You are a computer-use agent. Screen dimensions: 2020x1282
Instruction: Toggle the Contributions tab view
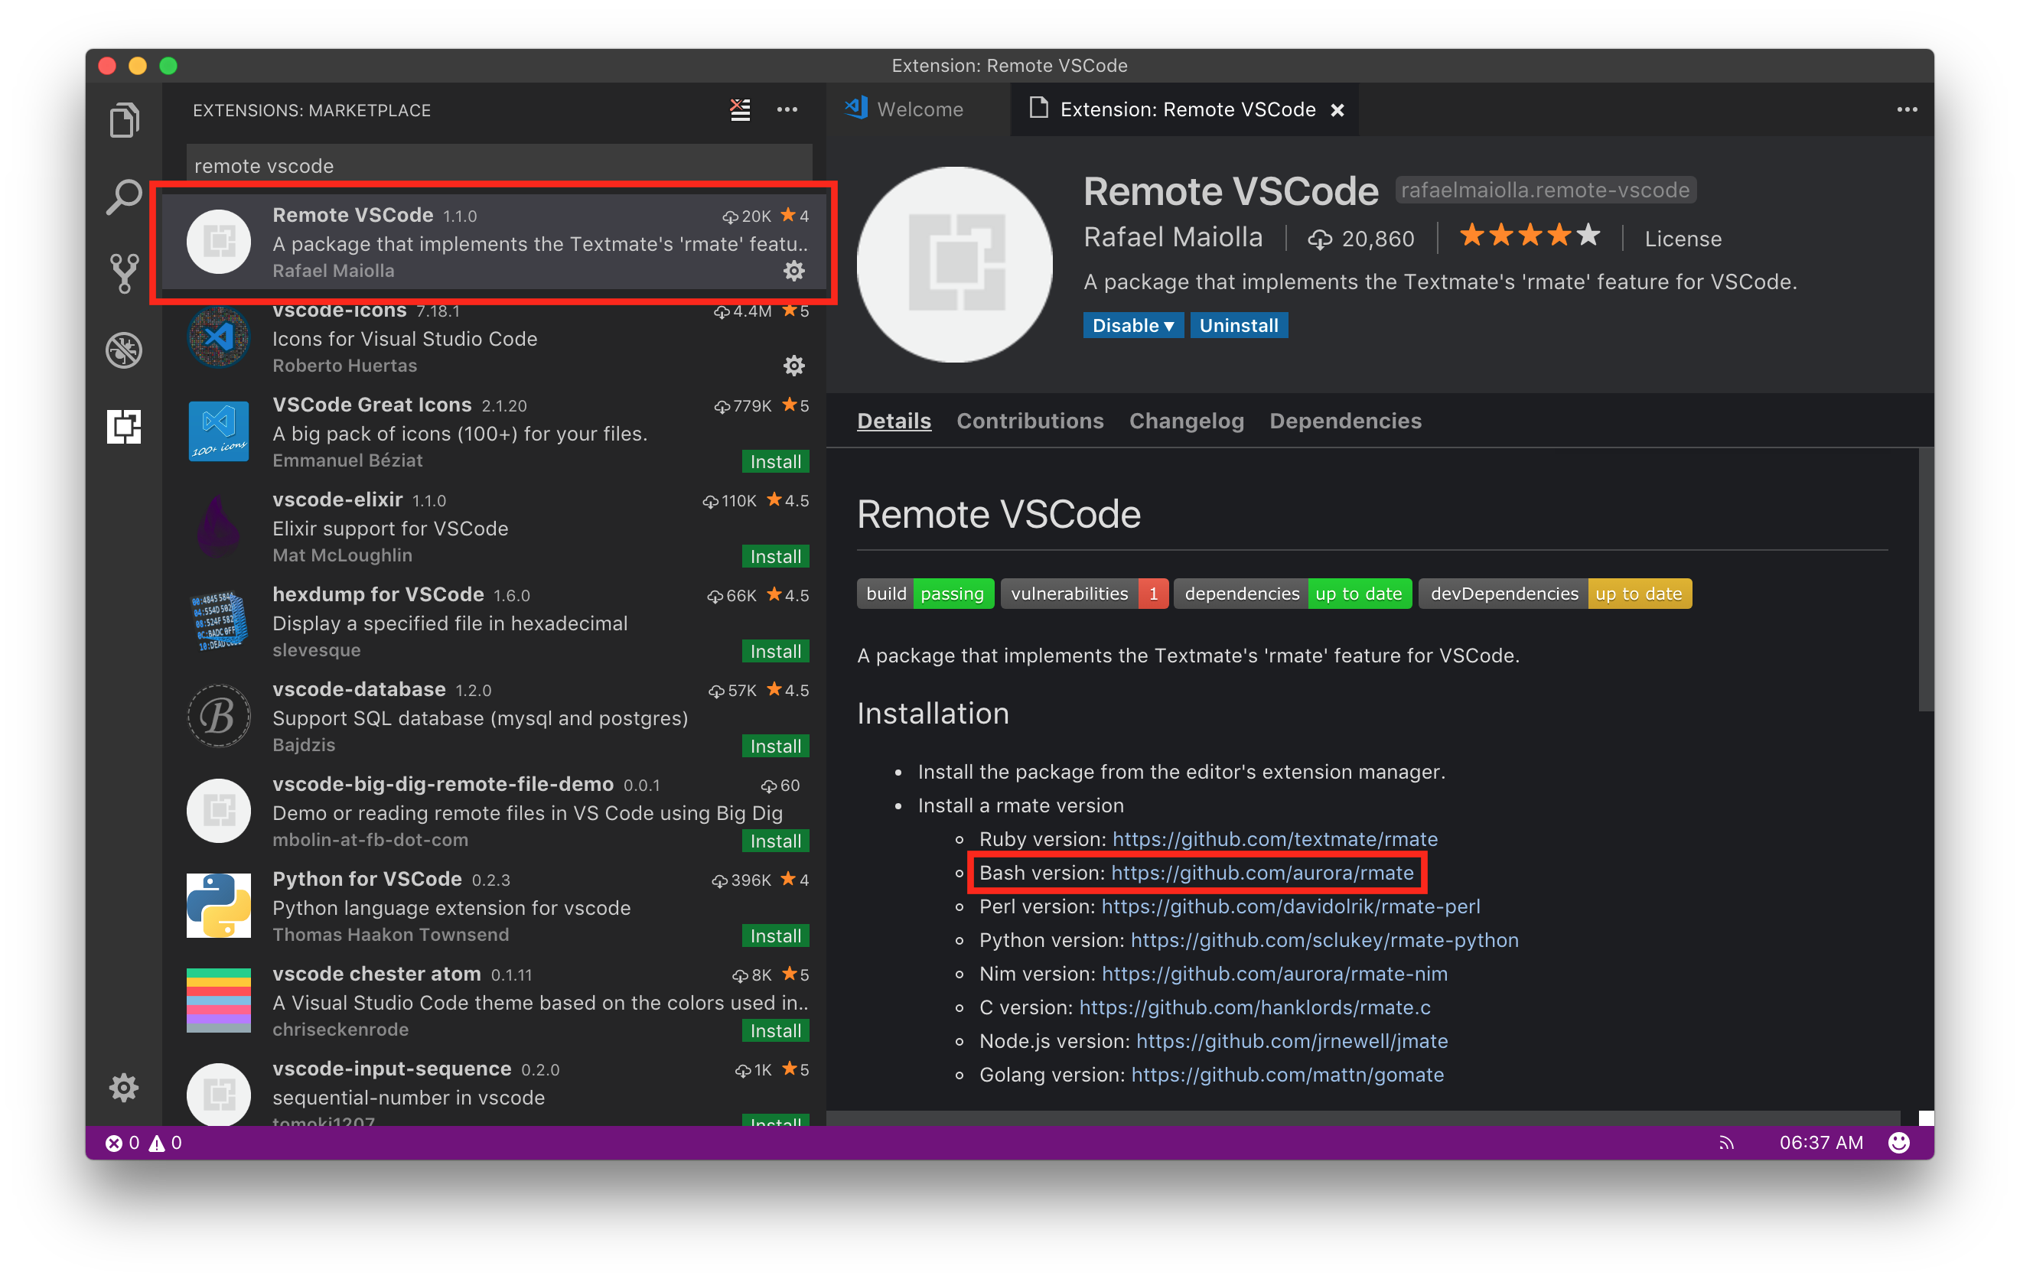coord(1031,421)
